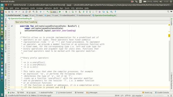Open the Terminal tool window
Viewport: 173px width, 97px height.
79,93
